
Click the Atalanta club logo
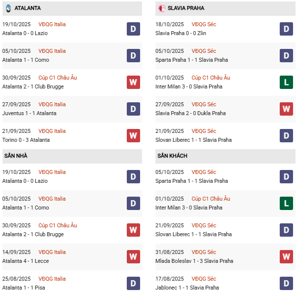(x=8, y=8)
